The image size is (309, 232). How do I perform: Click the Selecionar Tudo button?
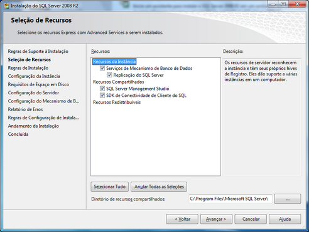pyautogui.click(x=110, y=187)
